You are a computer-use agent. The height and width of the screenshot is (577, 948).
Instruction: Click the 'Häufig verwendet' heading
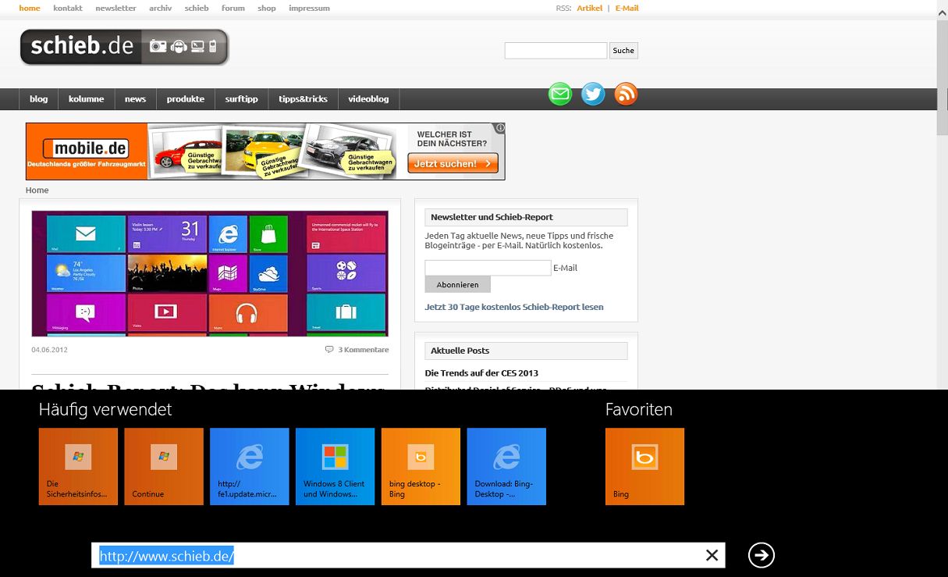(105, 410)
